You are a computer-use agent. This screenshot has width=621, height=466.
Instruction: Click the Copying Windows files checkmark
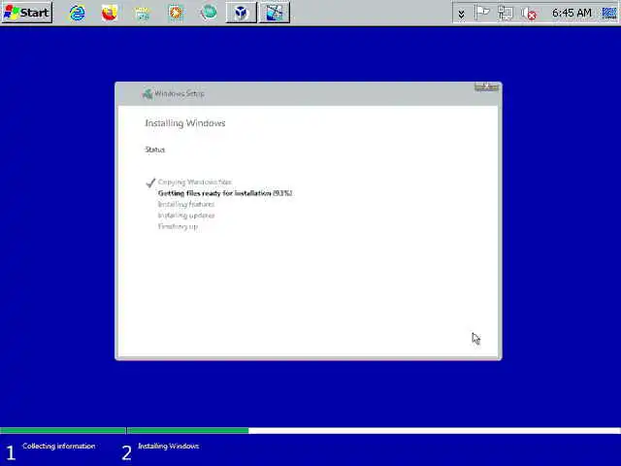[150, 183]
